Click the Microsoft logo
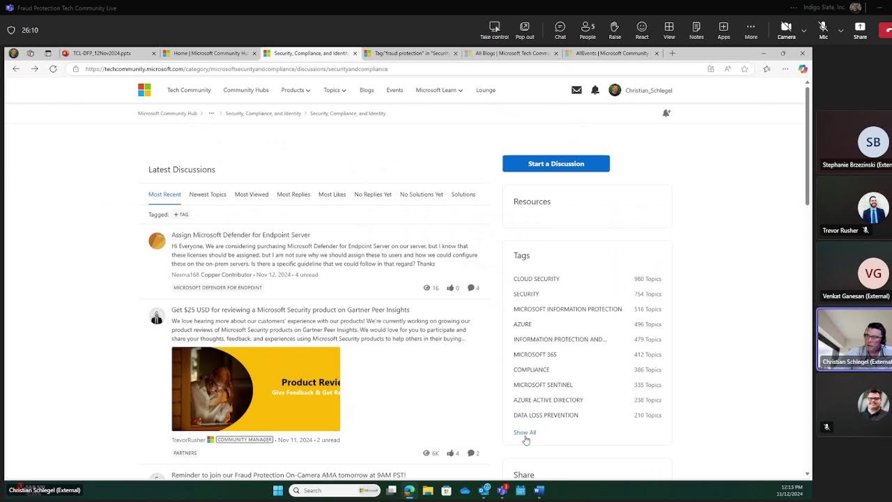 click(x=144, y=90)
